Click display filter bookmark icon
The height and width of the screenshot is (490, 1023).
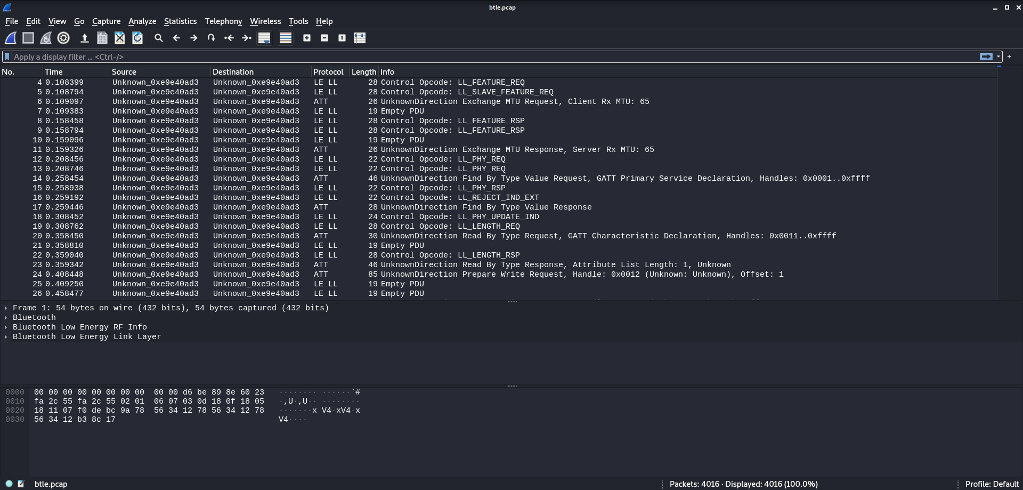pyautogui.click(x=7, y=57)
